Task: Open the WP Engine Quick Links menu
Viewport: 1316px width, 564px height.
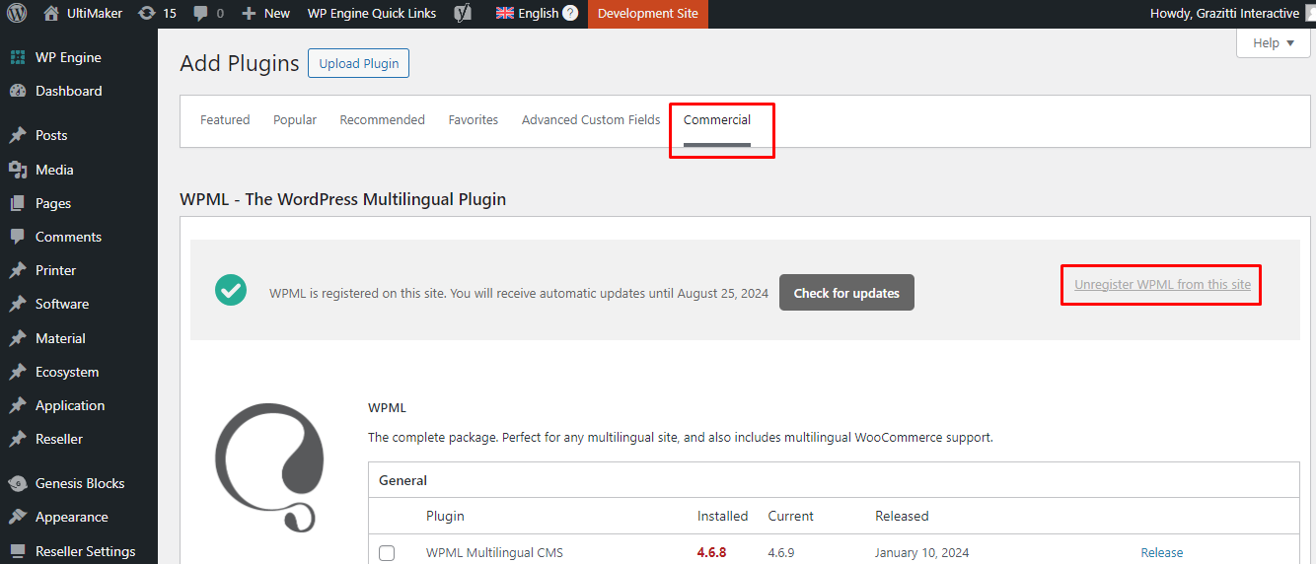Action: tap(372, 14)
